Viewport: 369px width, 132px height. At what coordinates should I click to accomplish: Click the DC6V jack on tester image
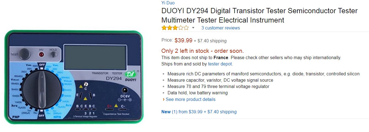pyautogui.click(x=126, y=90)
